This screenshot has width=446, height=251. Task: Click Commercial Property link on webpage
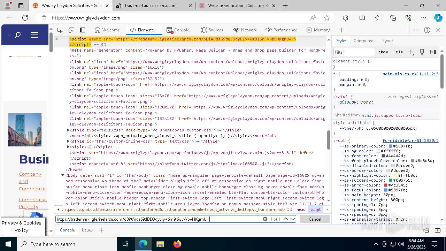pyautogui.click(x=33, y=203)
